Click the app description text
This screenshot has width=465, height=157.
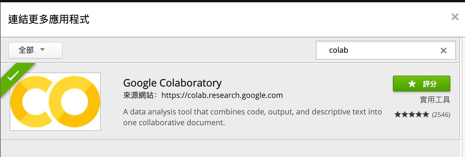252,117
